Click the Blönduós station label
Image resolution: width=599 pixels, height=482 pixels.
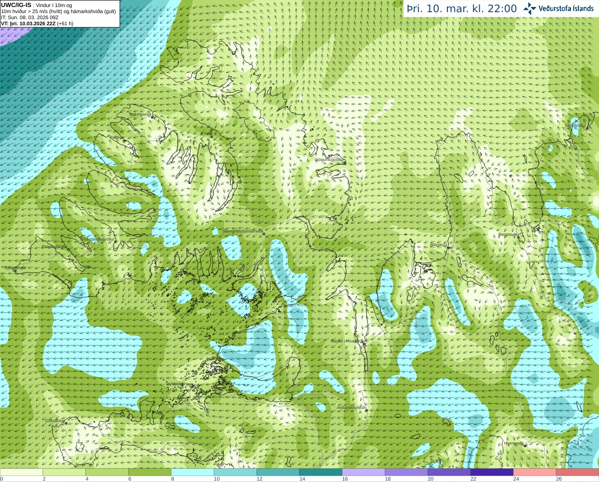click(439, 245)
